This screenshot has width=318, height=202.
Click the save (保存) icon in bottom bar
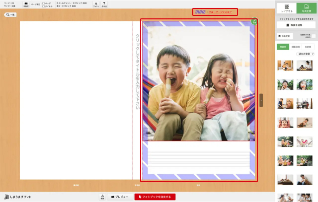[102, 197]
